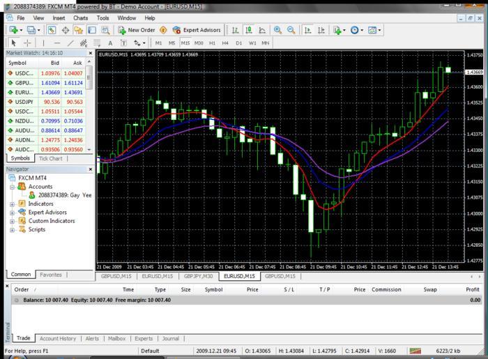
Task: Toggle the Navigator star-folder icon
Action: point(78,30)
